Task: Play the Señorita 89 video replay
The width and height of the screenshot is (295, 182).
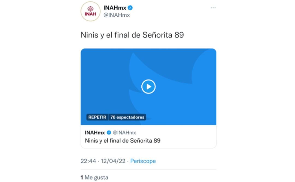Action: pyautogui.click(x=148, y=86)
